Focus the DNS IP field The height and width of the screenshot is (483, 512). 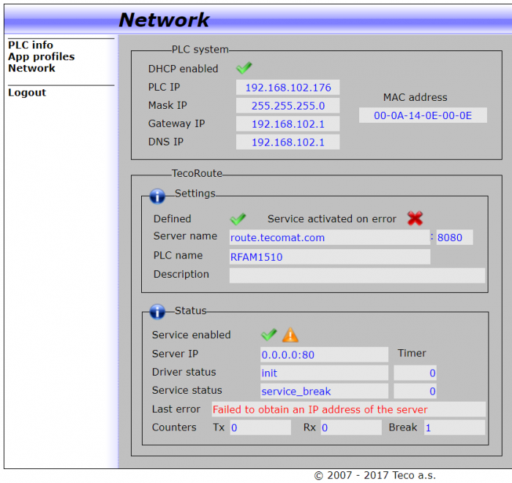coord(287,142)
